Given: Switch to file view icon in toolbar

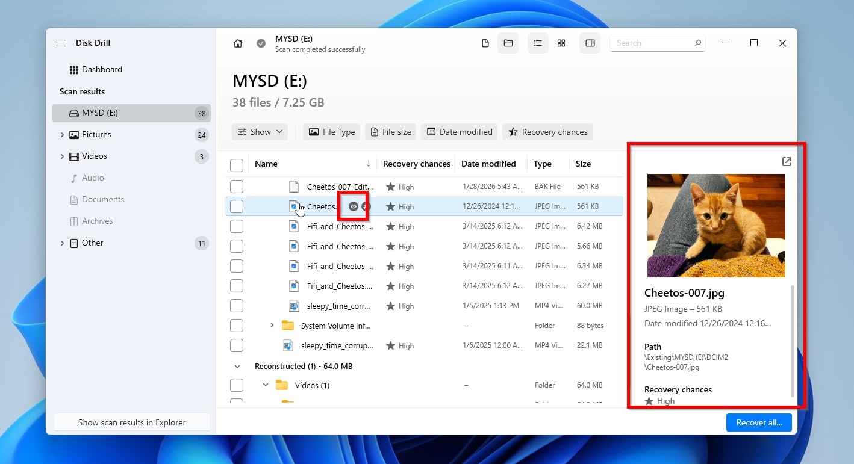Looking at the screenshot, I should click(485, 43).
